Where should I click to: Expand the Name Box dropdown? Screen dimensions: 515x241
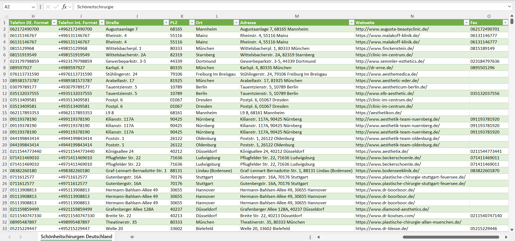[x=33, y=7]
